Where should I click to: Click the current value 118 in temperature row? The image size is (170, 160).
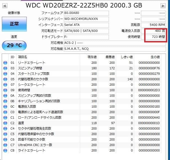click(x=94, y=123)
